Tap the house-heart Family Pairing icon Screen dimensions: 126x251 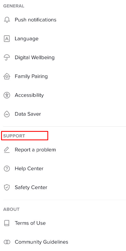7,76
